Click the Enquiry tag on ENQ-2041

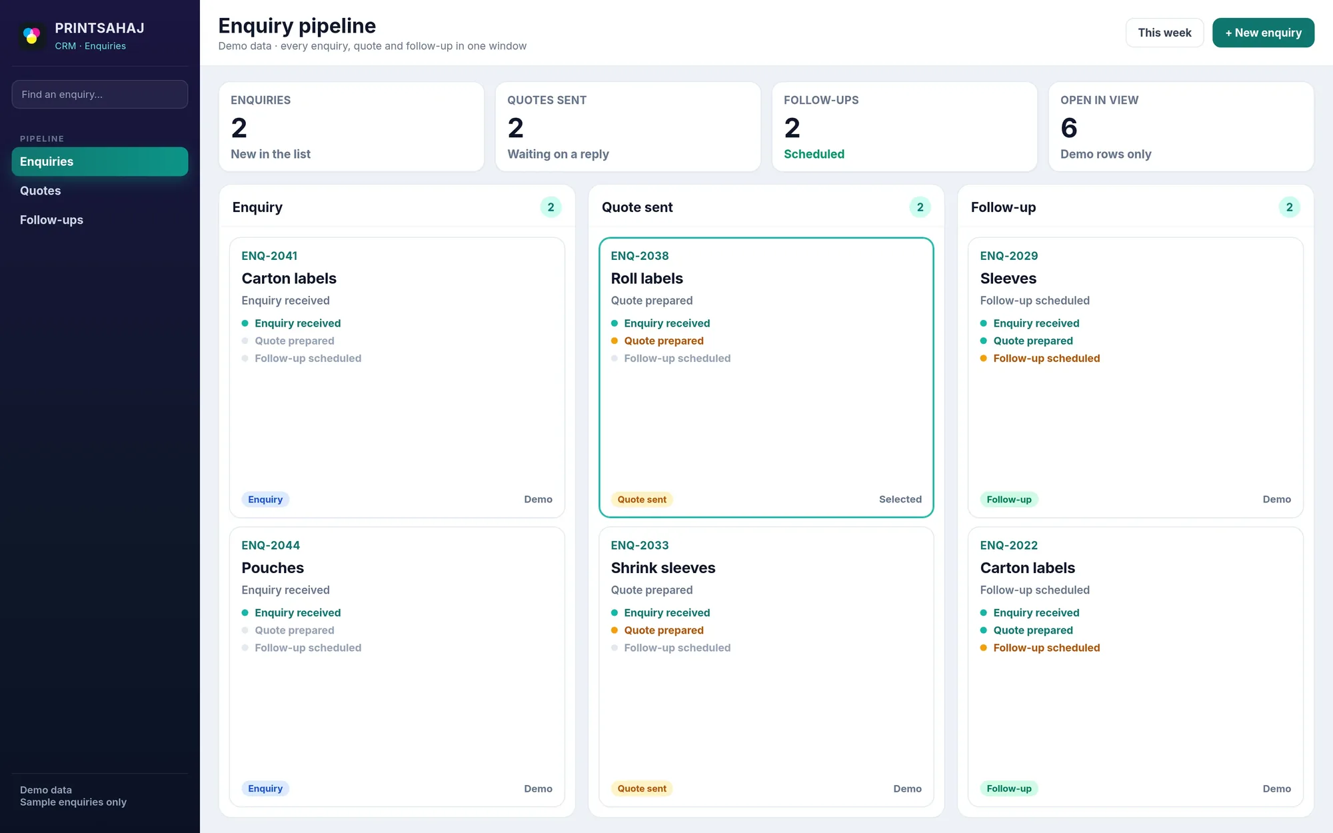265,499
